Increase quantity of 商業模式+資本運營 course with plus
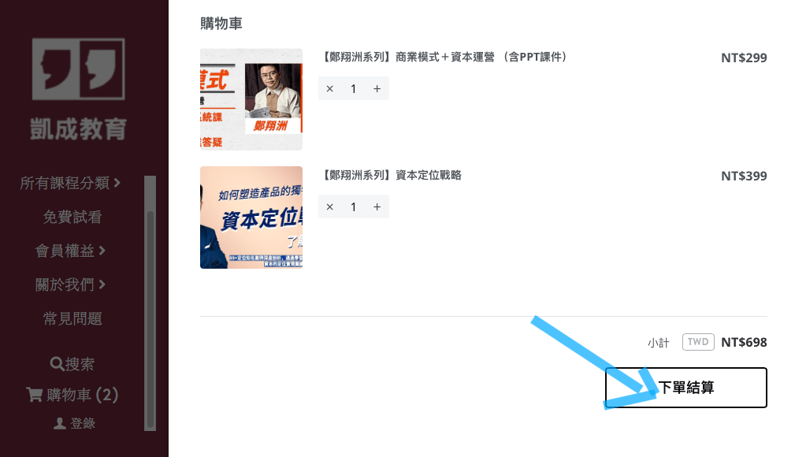 point(377,89)
